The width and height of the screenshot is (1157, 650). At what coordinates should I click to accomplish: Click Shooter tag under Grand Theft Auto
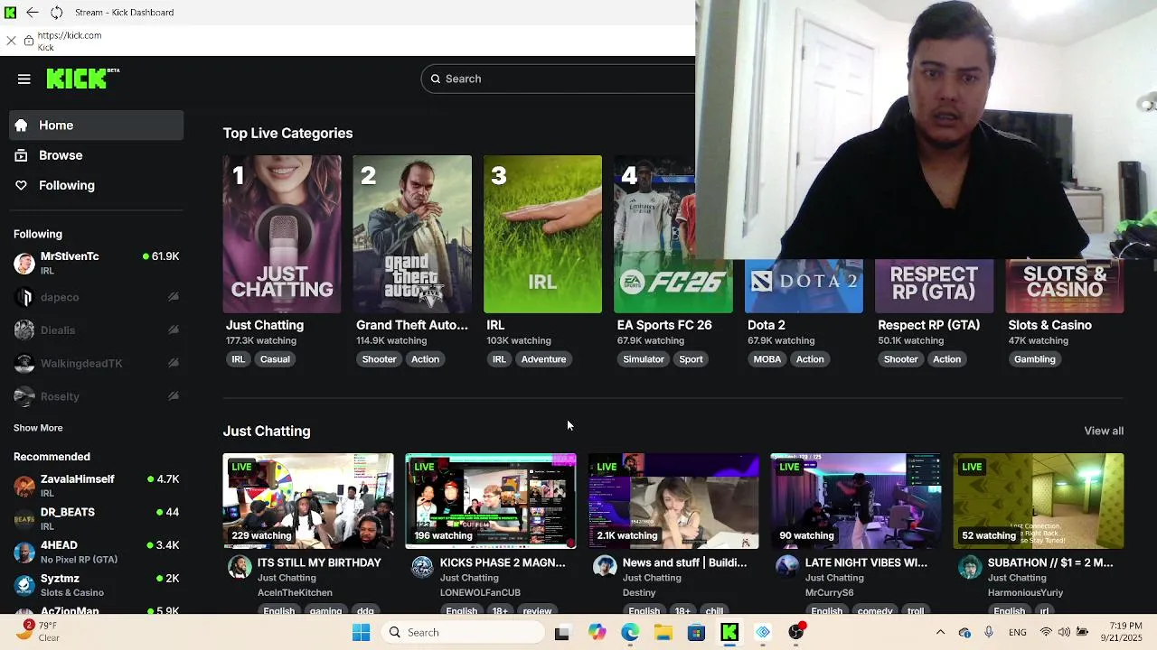(379, 359)
